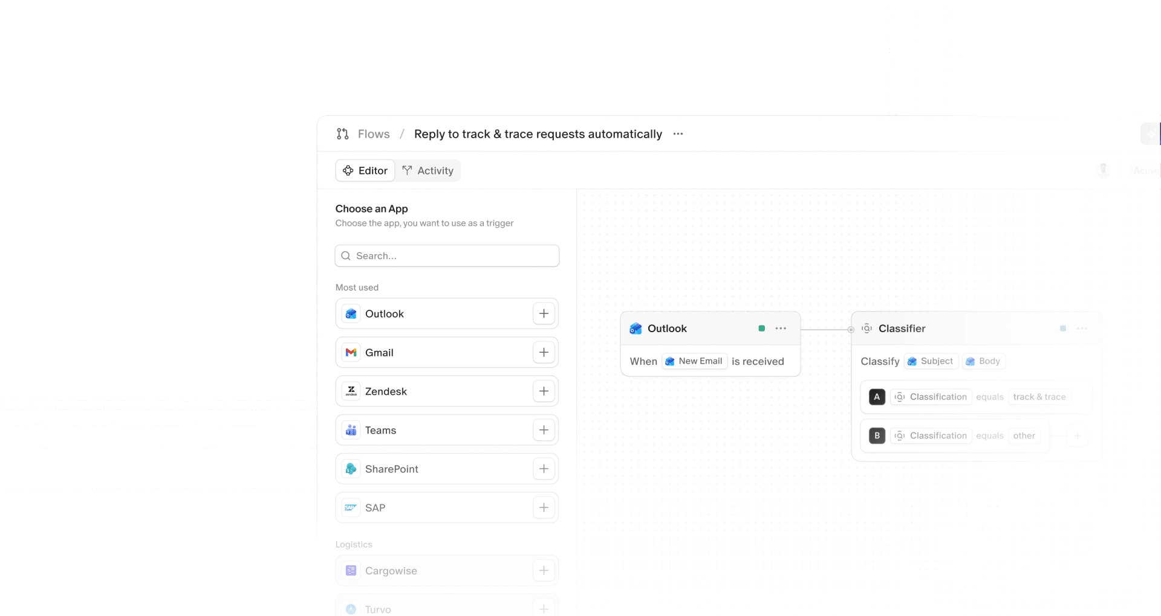Select the Teams app icon in the list
1161x616 pixels.
click(x=351, y=430)
